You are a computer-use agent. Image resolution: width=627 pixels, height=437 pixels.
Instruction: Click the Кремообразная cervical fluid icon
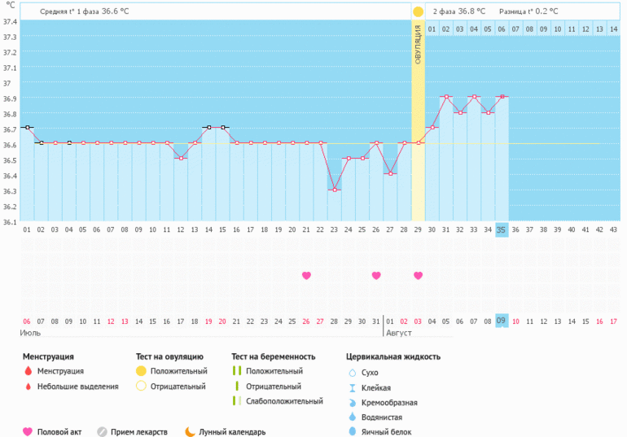click(x=352, y=402)
